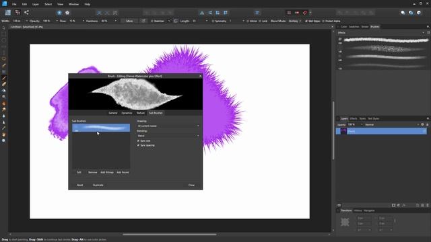This screenshot has height=242, width=431.
Task: Select the sub brush stroke list item
Action: point(101,128)
